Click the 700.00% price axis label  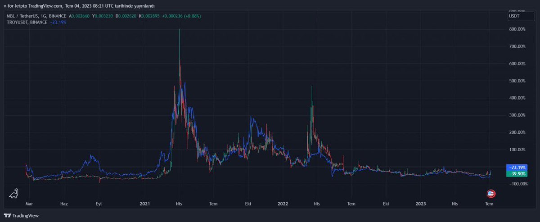pos(517,46)
